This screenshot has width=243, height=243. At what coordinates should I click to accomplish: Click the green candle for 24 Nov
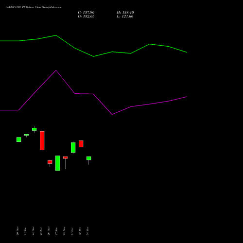point(35,129)
